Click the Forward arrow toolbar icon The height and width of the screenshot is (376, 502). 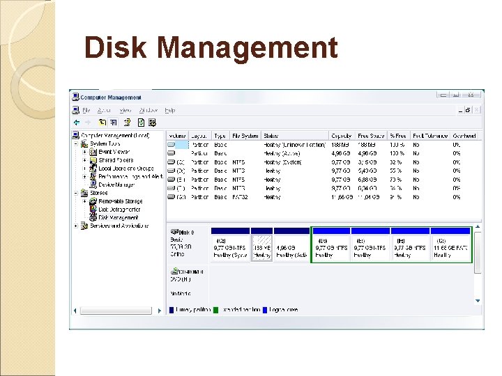(x=88, y=123)
